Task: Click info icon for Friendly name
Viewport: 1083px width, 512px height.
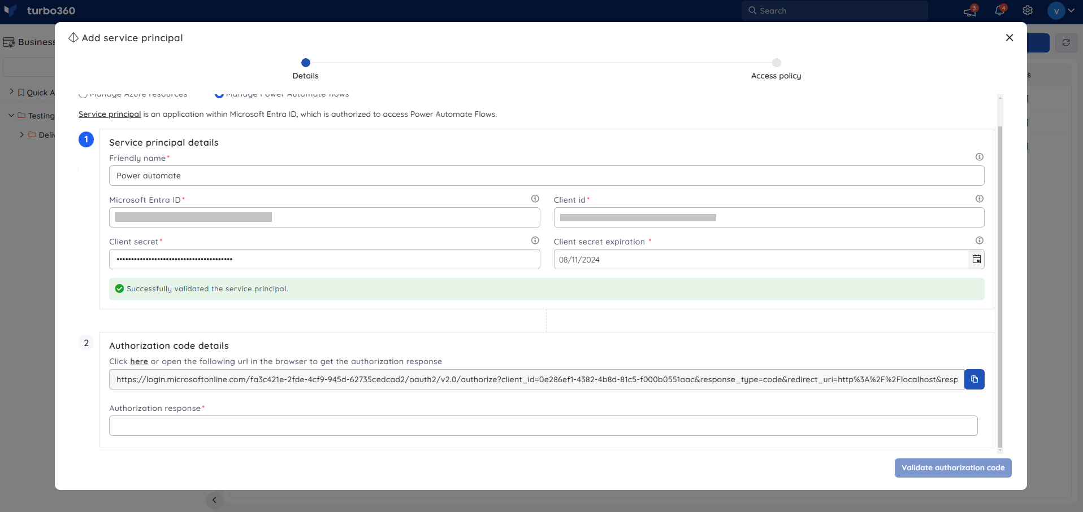Action: pyautogui.click(x=980, y=157)
